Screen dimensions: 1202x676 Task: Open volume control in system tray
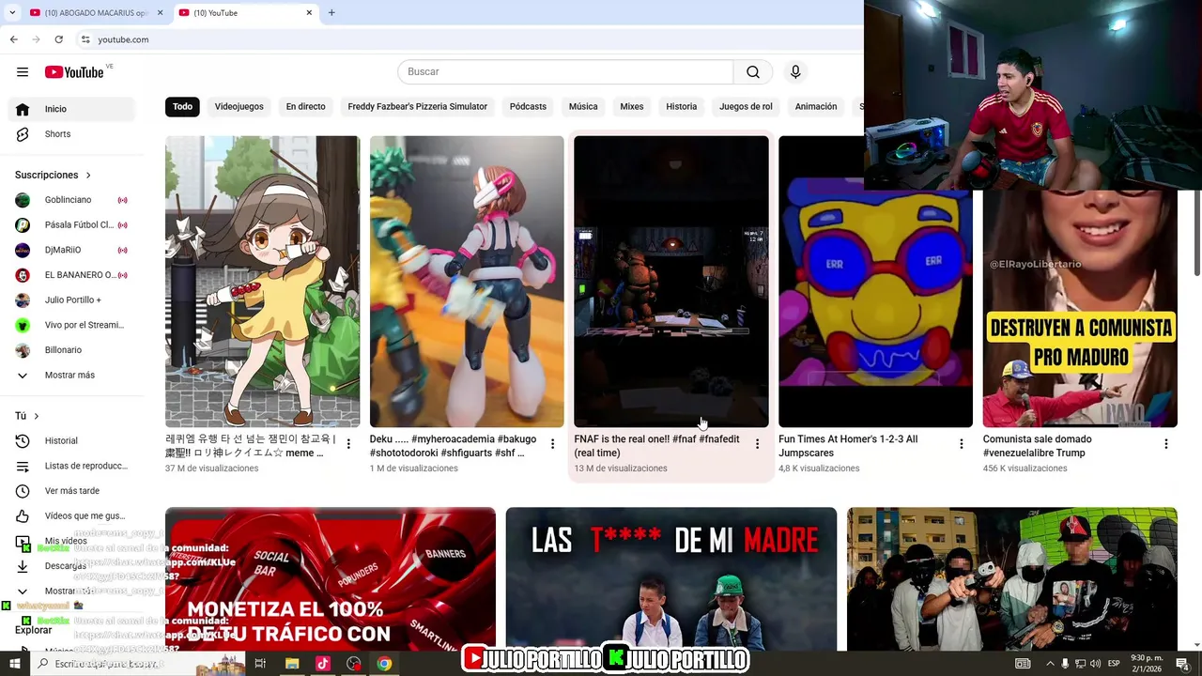1094,664
